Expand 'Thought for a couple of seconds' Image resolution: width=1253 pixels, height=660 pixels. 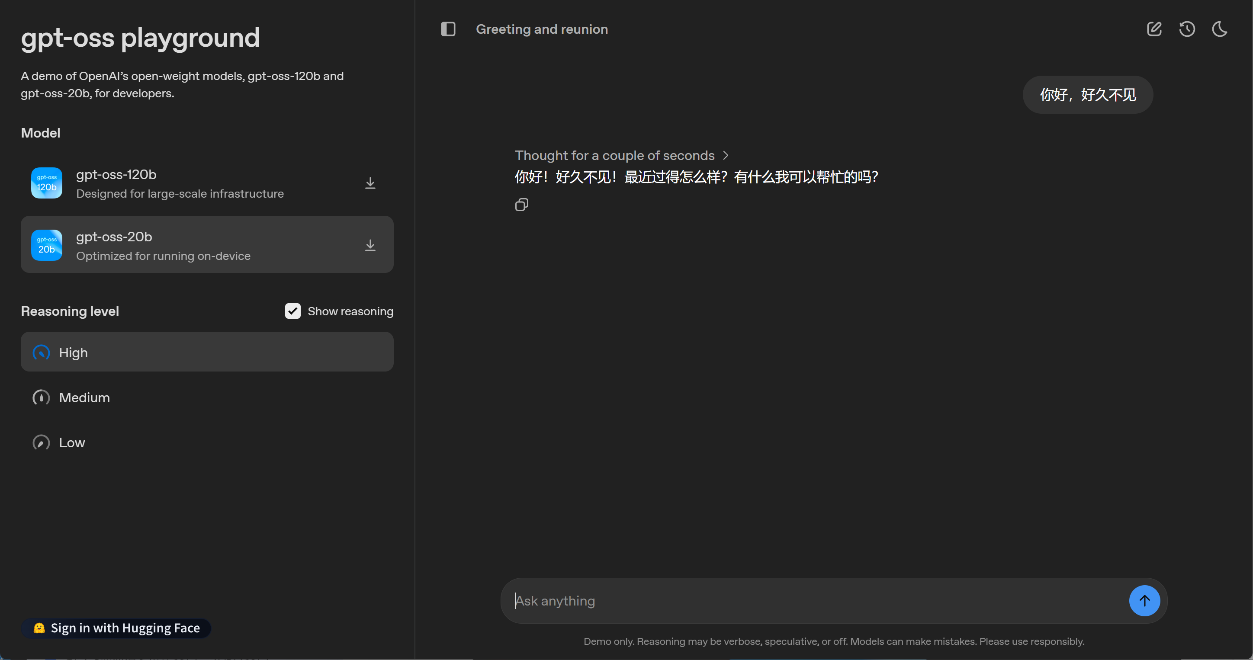point(622,155)
